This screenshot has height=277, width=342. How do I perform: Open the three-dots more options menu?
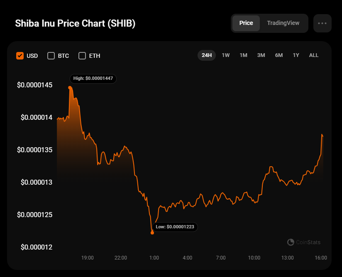[322, 23]
